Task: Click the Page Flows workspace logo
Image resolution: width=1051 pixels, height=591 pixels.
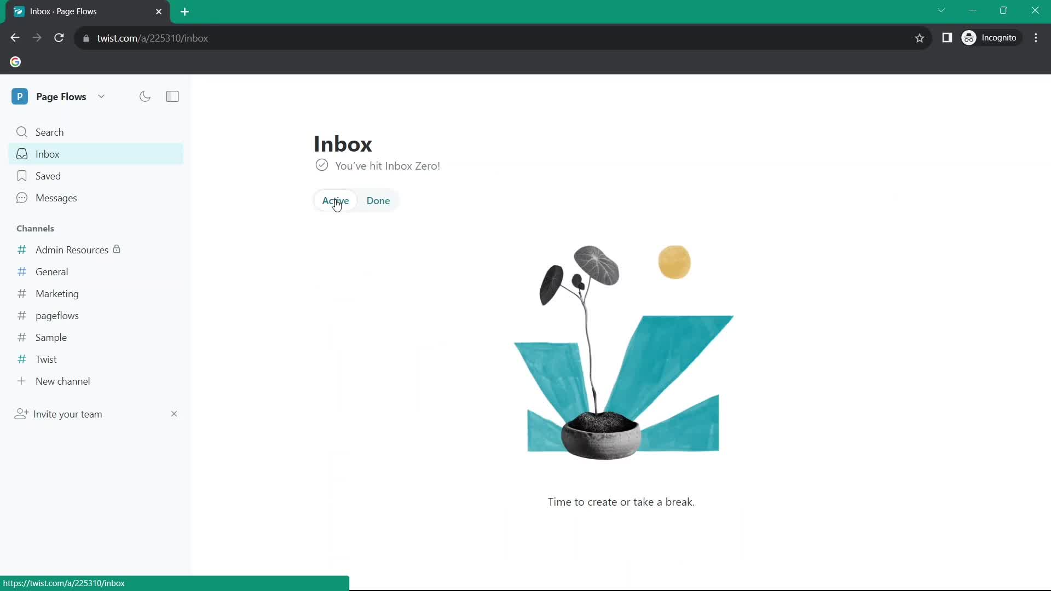Action: (20, 96)
